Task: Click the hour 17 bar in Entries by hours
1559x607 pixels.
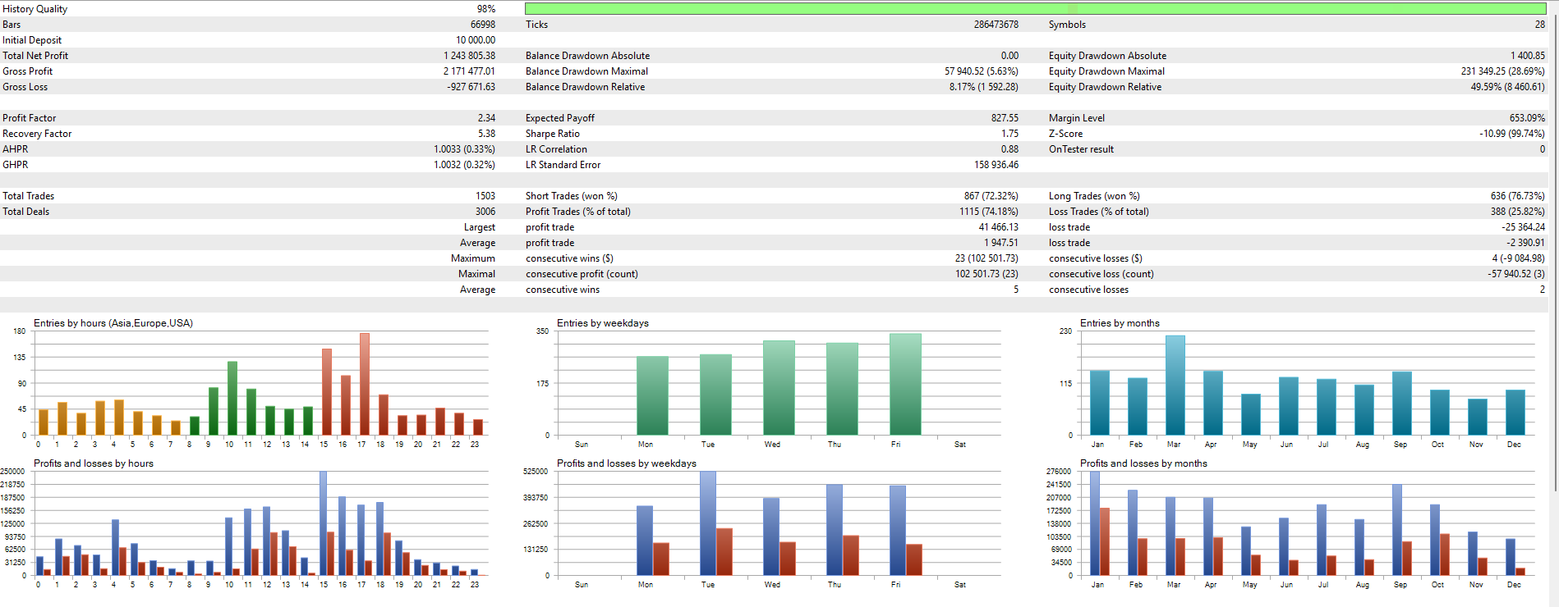Action: [x=364, y=386]
